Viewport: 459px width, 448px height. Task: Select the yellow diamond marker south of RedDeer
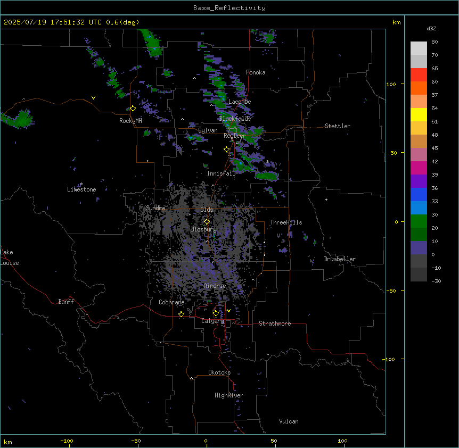[227, 150]
